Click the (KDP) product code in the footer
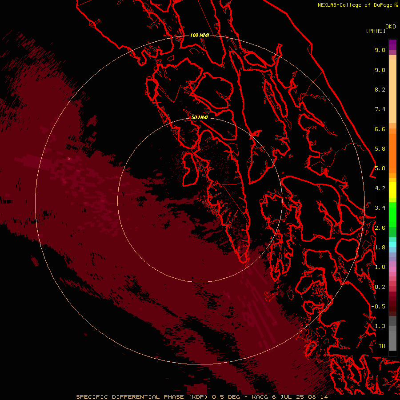 [x=199, y=397]
